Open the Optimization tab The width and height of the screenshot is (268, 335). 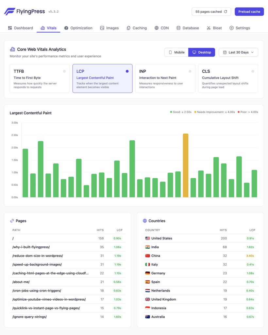(78, 28)
